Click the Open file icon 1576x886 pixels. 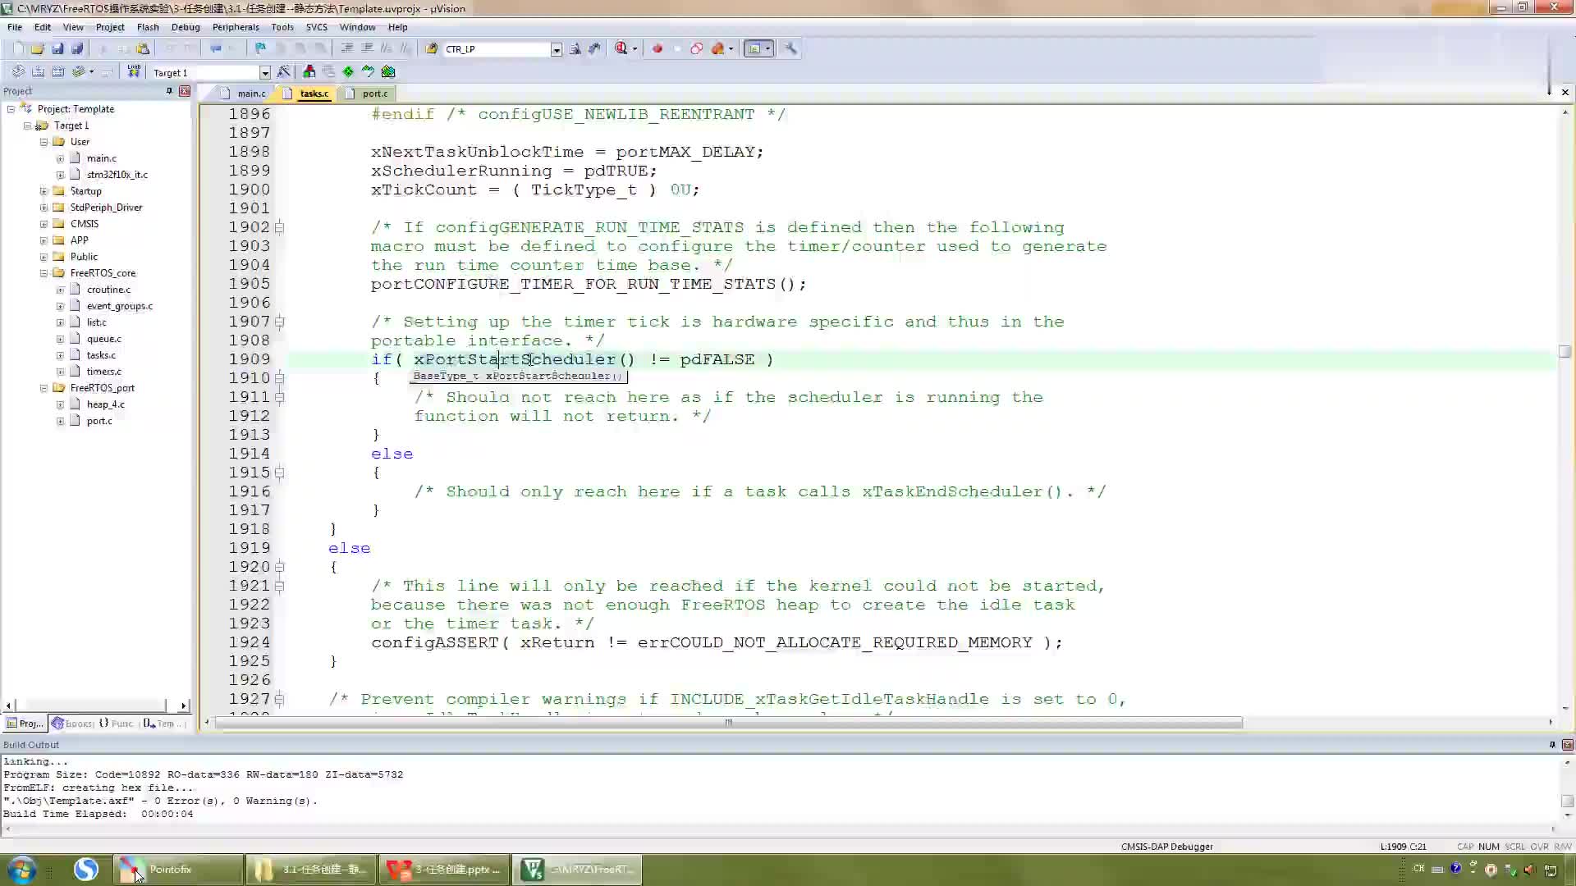38,48
